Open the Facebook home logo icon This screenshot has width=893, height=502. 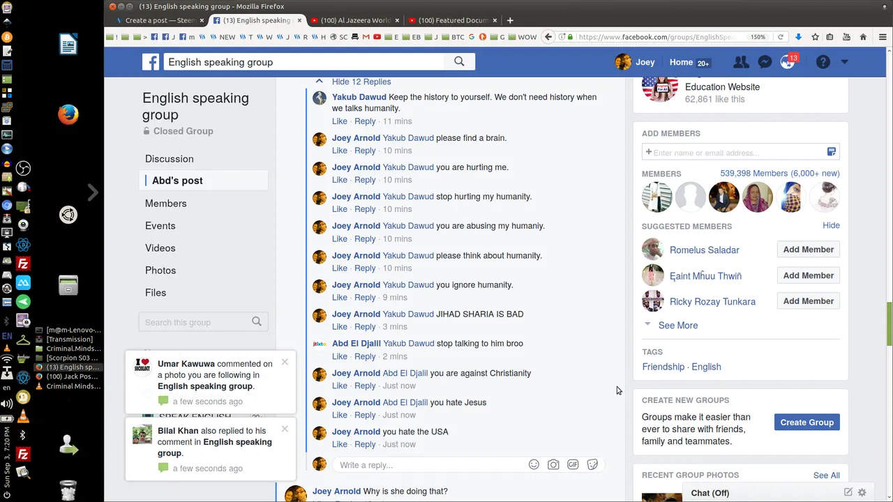pos(151,62)
